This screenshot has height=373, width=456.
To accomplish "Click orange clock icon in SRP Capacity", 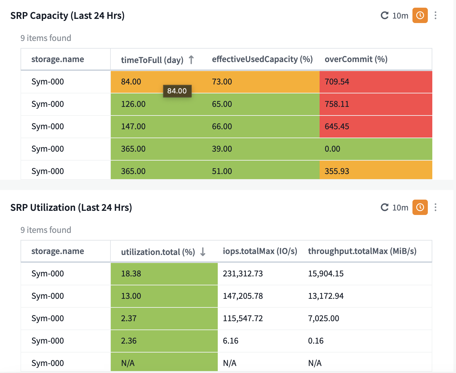I will (x=420, y=15).
